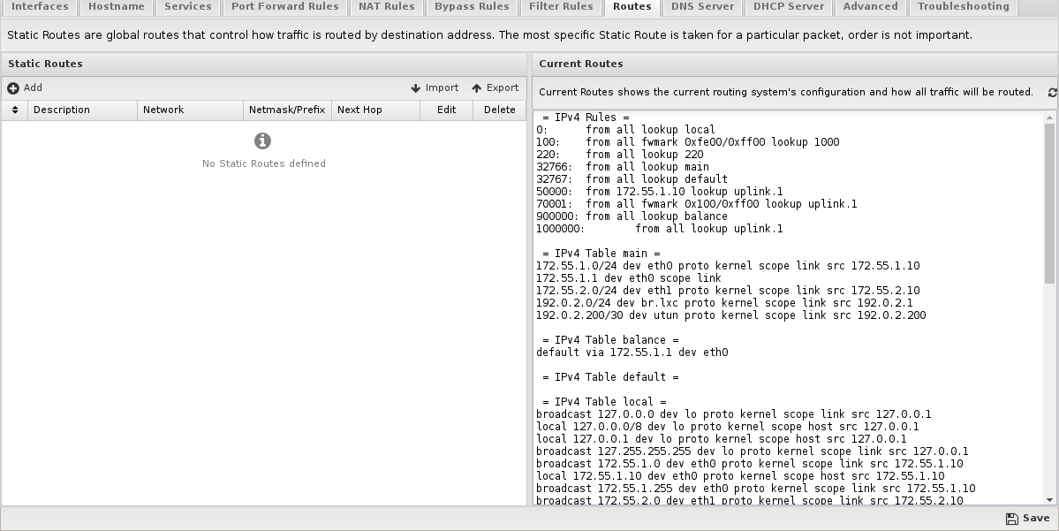Click the No Static Routes info icon
Image resolution: width=1059 pixels, height=531 pixels.
point(262,140)
